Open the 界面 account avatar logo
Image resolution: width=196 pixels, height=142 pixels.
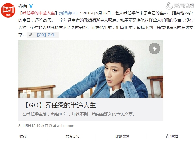tap(8, 10)
